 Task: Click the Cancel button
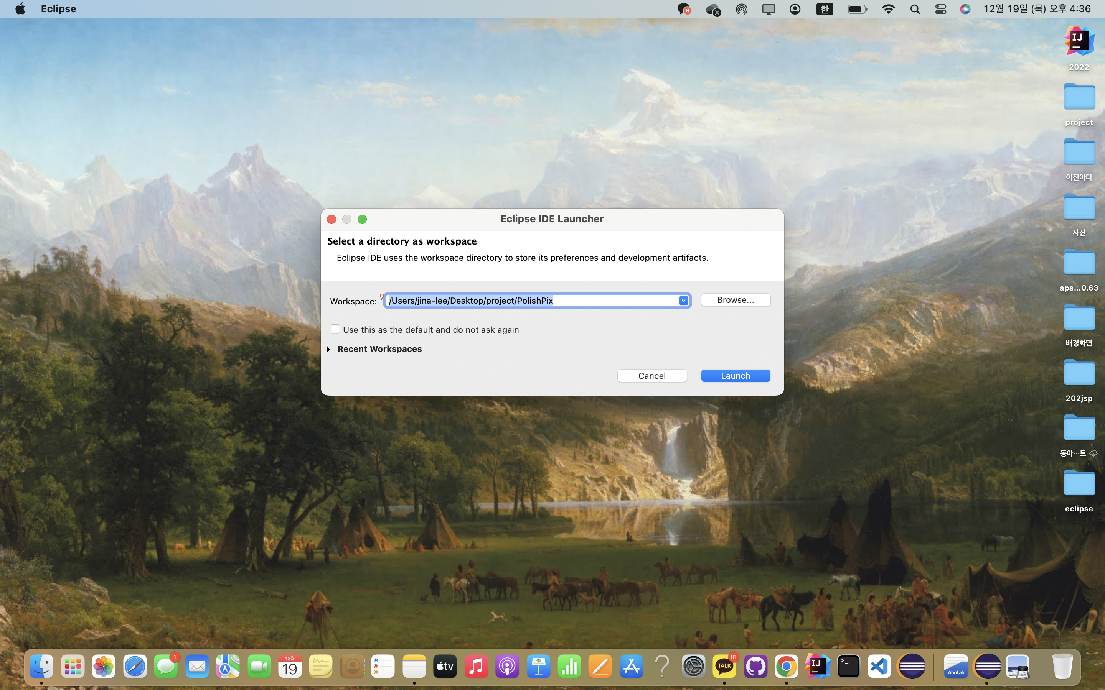(x=651, y=376)
